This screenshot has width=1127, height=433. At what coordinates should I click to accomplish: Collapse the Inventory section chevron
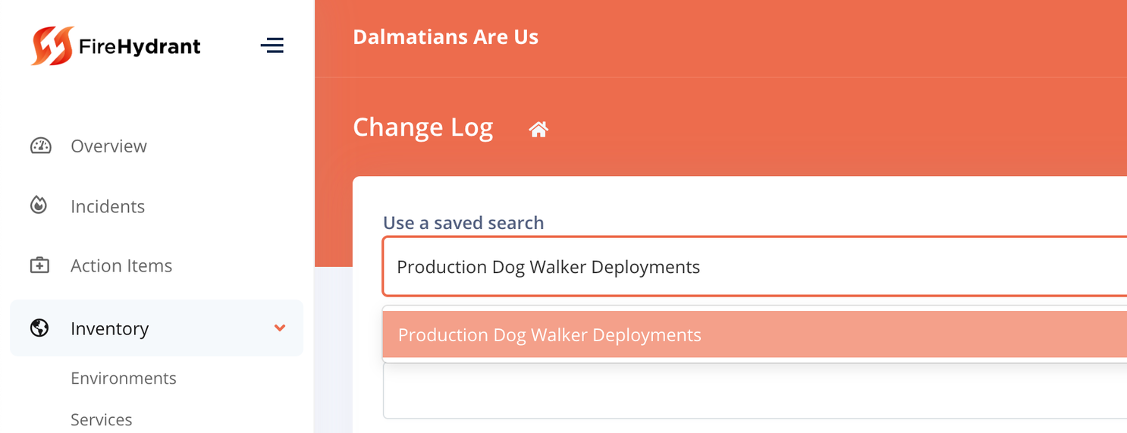click(280, 328)
